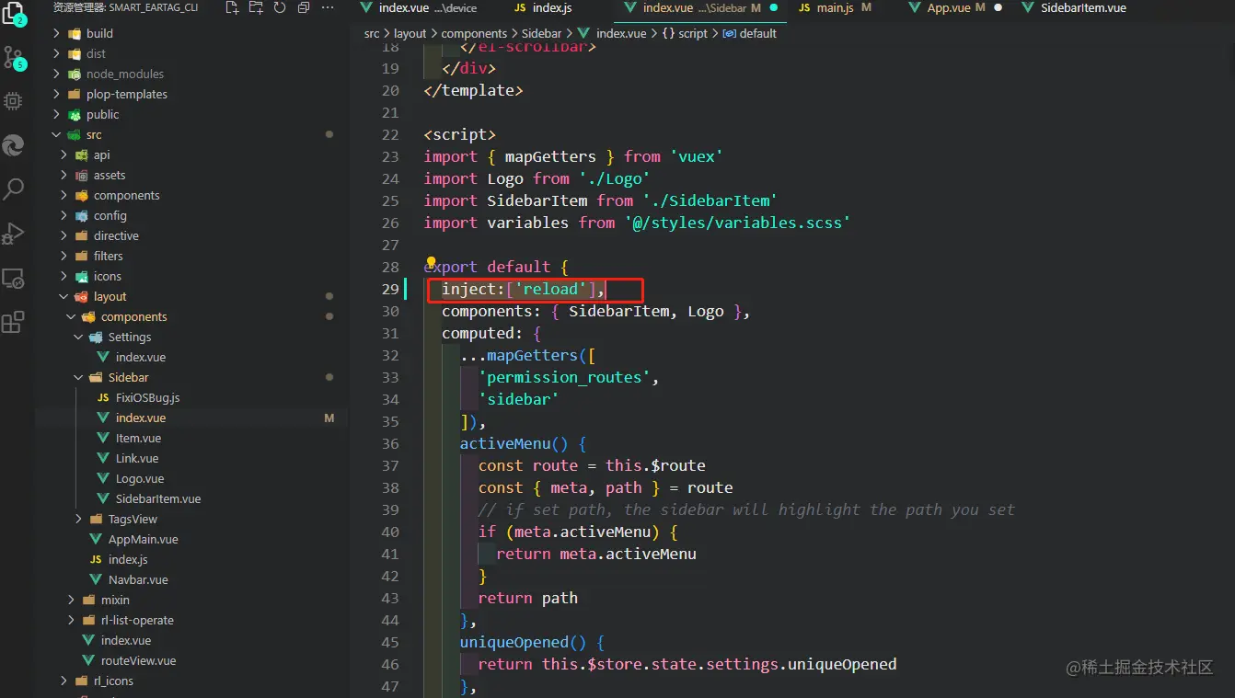Expand the assets folder
1235x698 pixels.
point(64,175)
